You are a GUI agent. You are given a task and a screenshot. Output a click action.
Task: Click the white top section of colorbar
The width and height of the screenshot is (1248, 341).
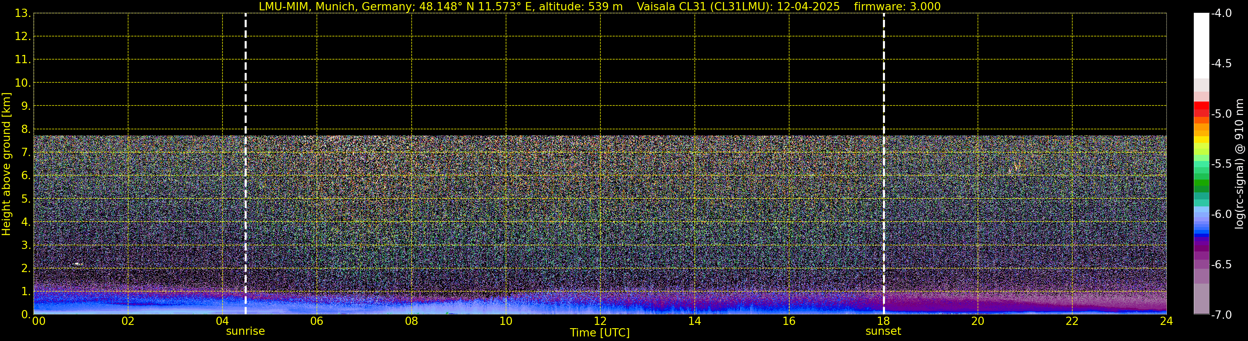pyautogui.click(x=1201, y=43)
